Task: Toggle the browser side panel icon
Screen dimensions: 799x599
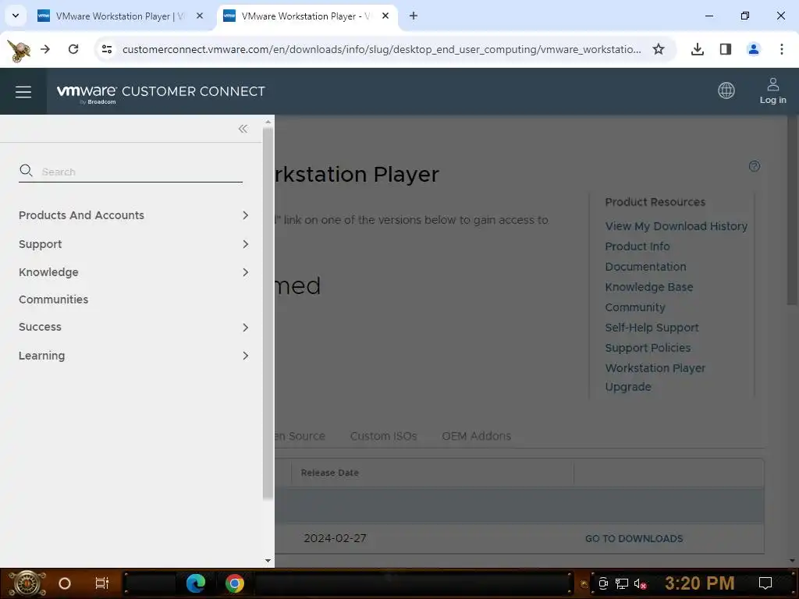Action: coord(725,49)
